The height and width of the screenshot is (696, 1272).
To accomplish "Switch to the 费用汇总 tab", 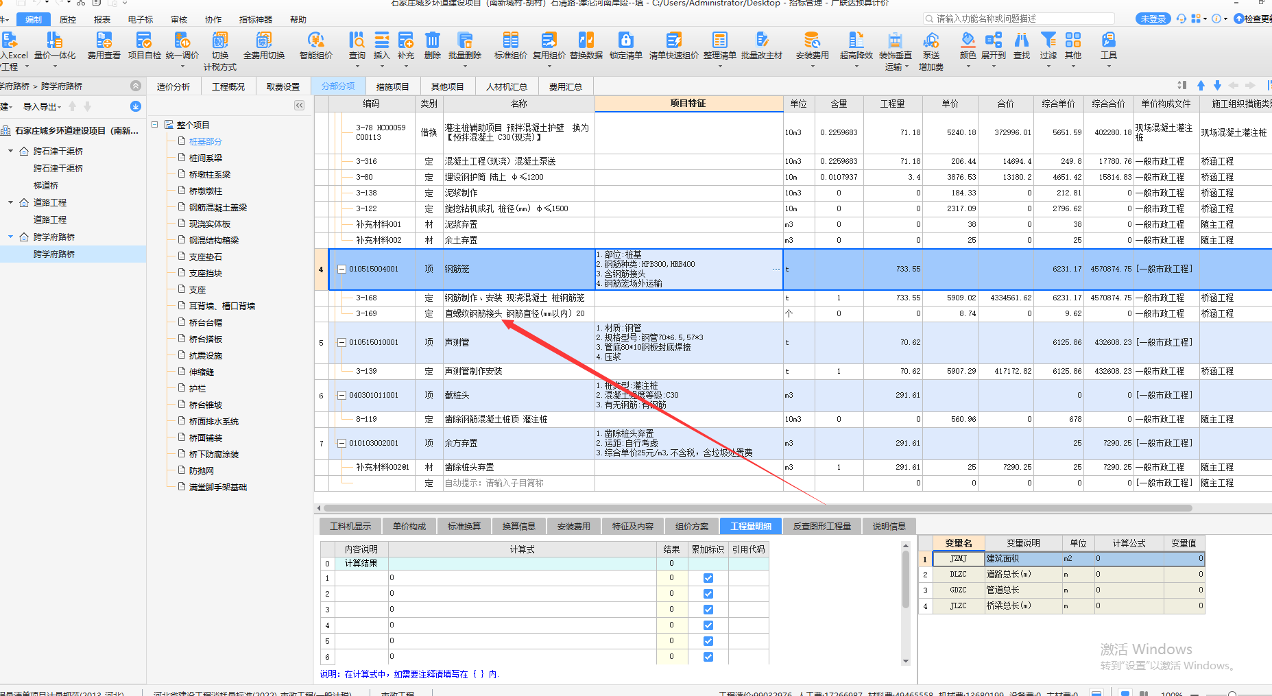I will [566, 86].
